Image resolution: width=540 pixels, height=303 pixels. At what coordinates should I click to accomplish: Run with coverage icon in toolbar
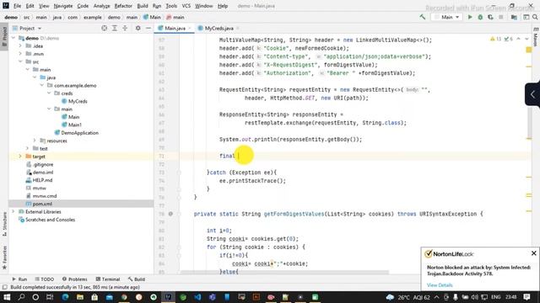coord(490,17)
